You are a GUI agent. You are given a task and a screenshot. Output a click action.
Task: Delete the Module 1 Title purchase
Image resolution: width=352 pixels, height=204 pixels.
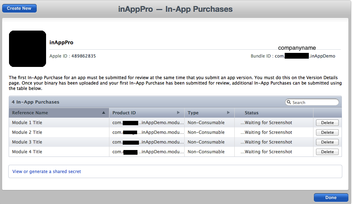click(327, 123)
